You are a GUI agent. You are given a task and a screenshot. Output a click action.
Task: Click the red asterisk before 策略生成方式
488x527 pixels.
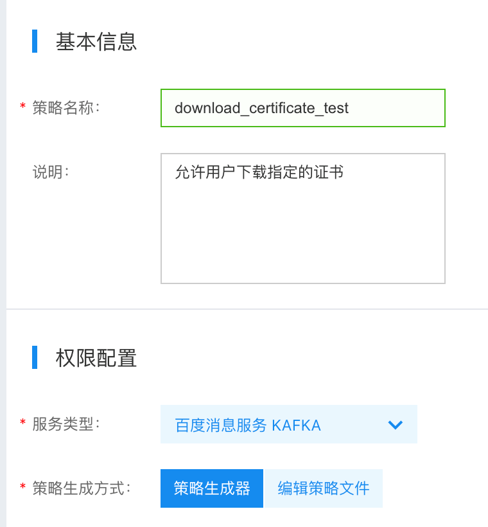(23, 487)
